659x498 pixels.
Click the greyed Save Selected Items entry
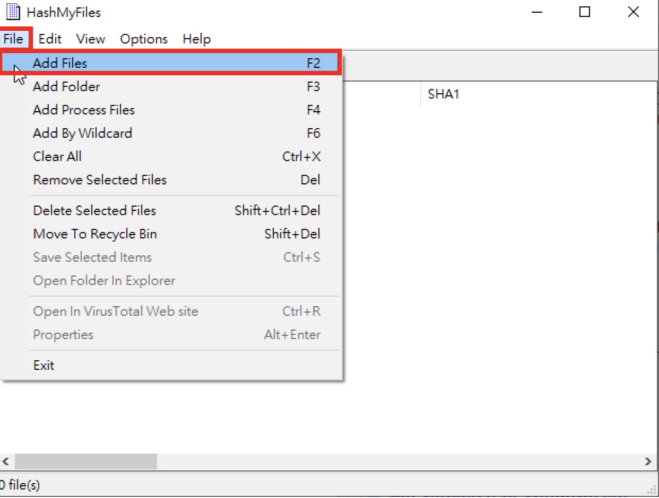(x=172, y=257)
